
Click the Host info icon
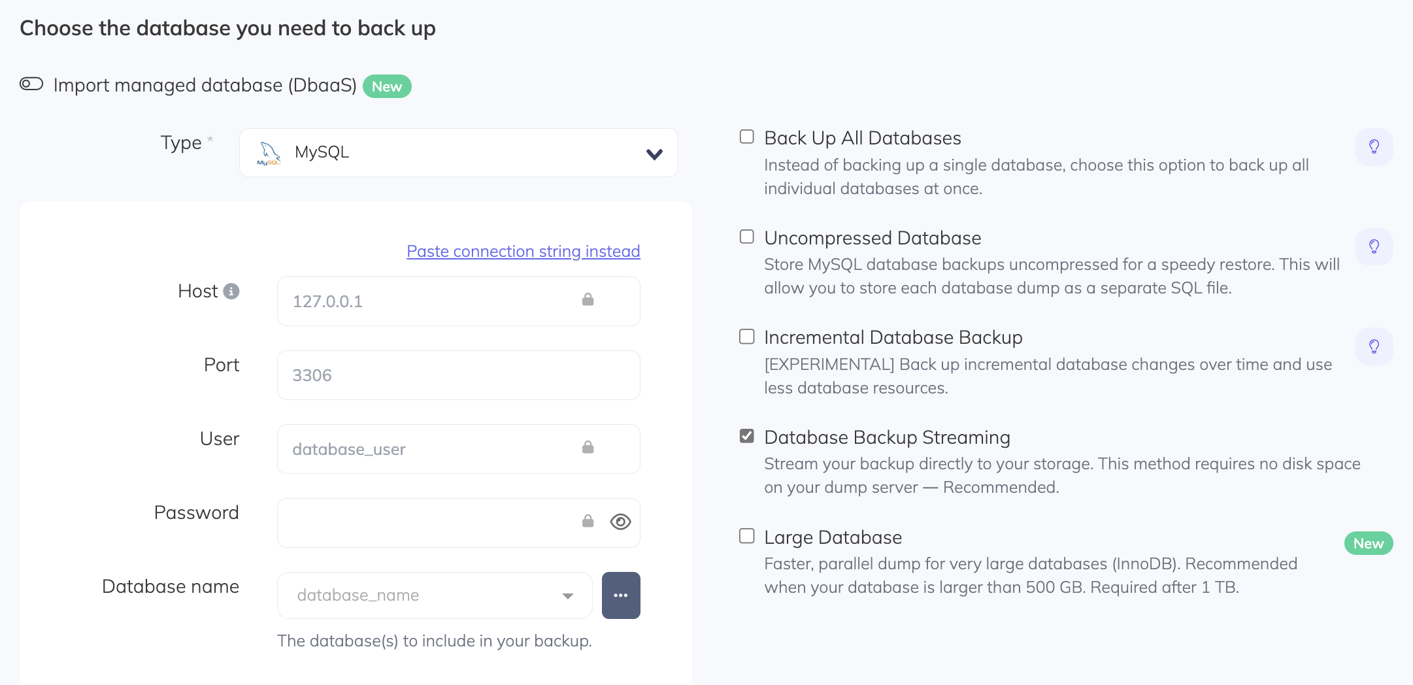(231, 291)
